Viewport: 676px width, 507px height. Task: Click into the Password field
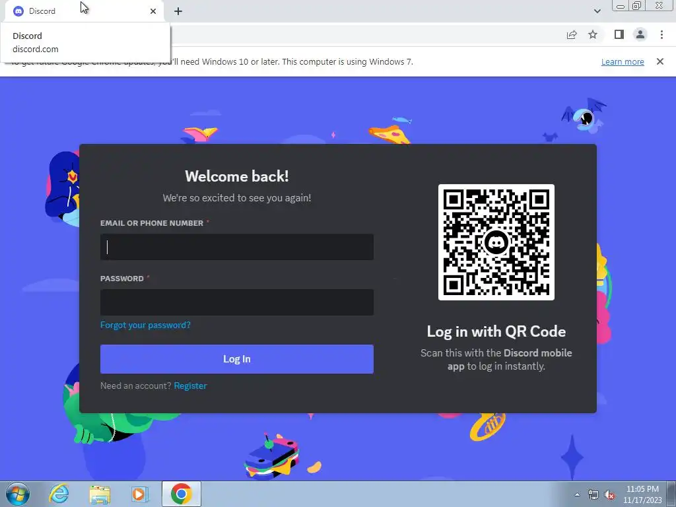coord(237,302)
